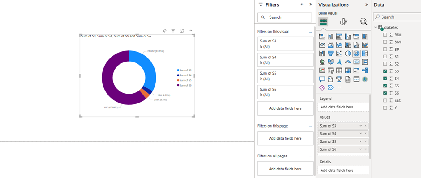
Task: Open the Sum of S4 value dropdown
Action: pyautogui.click(x=361, y=134)
